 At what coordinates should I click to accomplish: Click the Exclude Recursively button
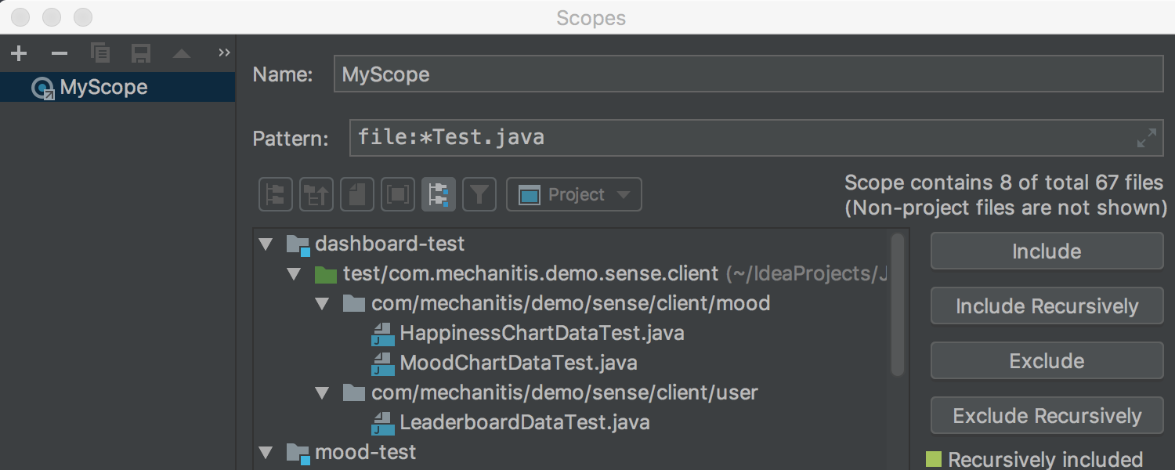click(1047, 416)
